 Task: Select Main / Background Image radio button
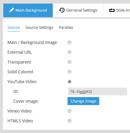[70, 42]
